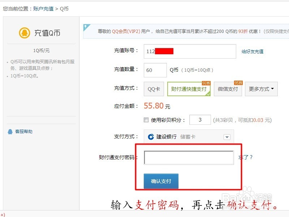The image size is (289, 217).
Task: Click the 充值数量 amount input box
Action: [155, 70]
